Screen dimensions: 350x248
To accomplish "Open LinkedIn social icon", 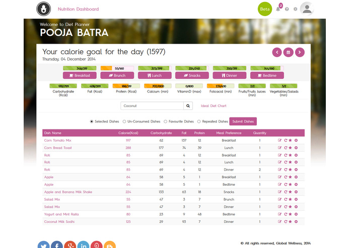I will point(83,244).
